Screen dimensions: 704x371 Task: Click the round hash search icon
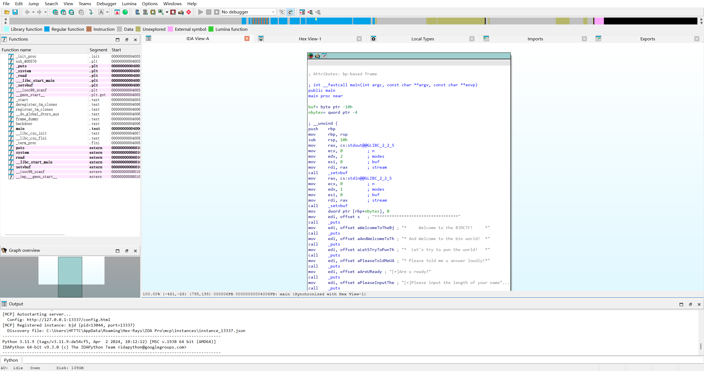point(55,12)
